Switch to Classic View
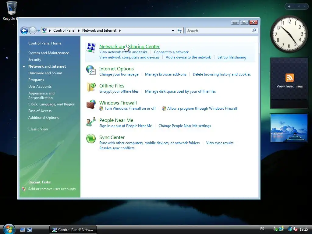The image size is (312, 234). (x=38, y=129)
